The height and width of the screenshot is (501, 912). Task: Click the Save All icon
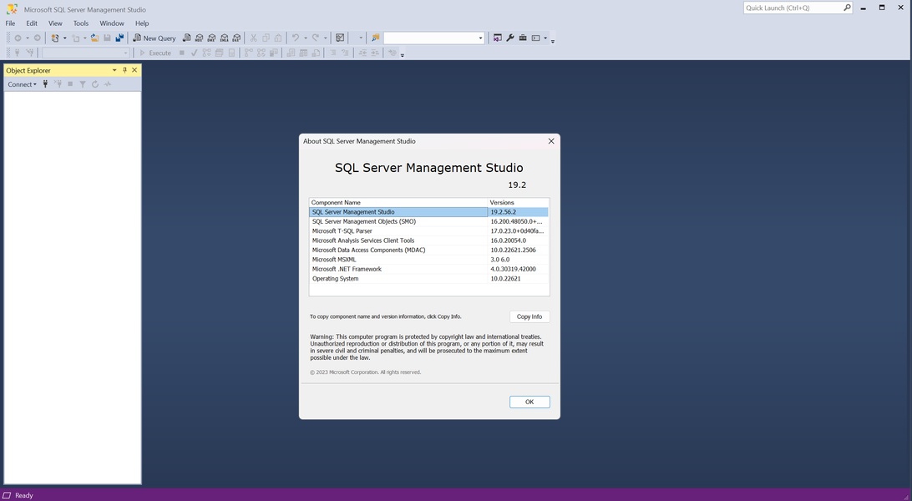coord(119,38)
